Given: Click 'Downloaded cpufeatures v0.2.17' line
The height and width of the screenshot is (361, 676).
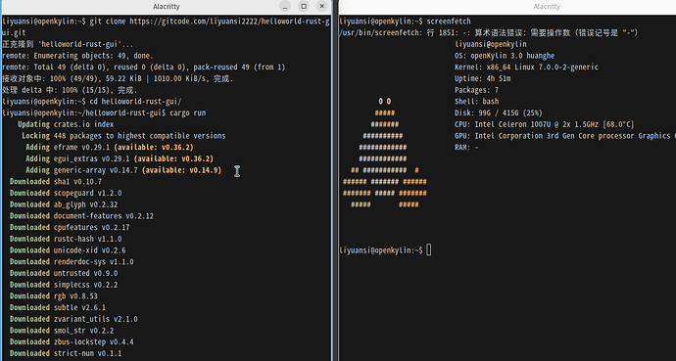Looking at the screenshot, I should point(70,227).
